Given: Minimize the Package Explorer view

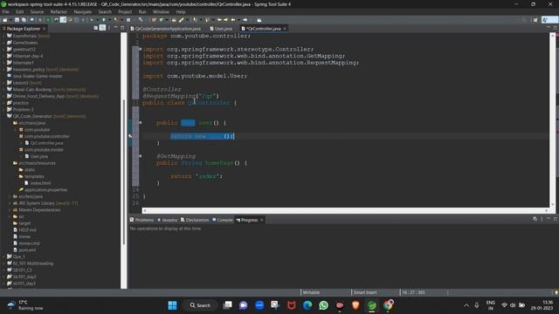Looking at the screenshot, I should click(116, 28).
